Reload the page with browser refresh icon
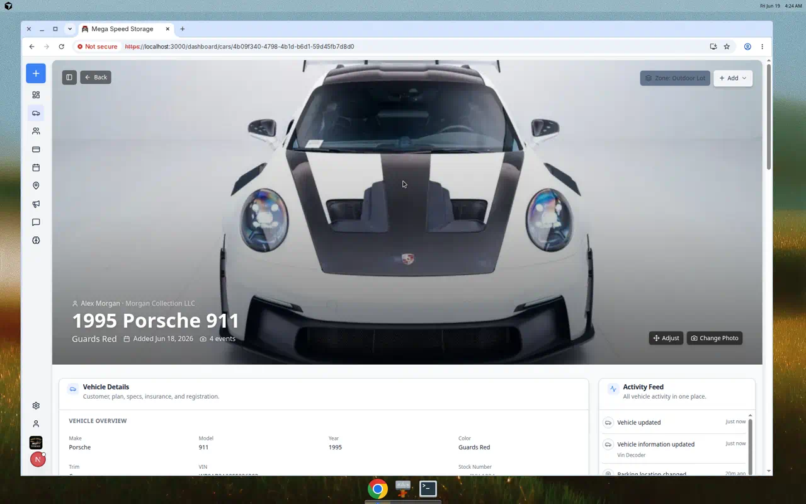This screenshot has height=504, width=806. 61,47
